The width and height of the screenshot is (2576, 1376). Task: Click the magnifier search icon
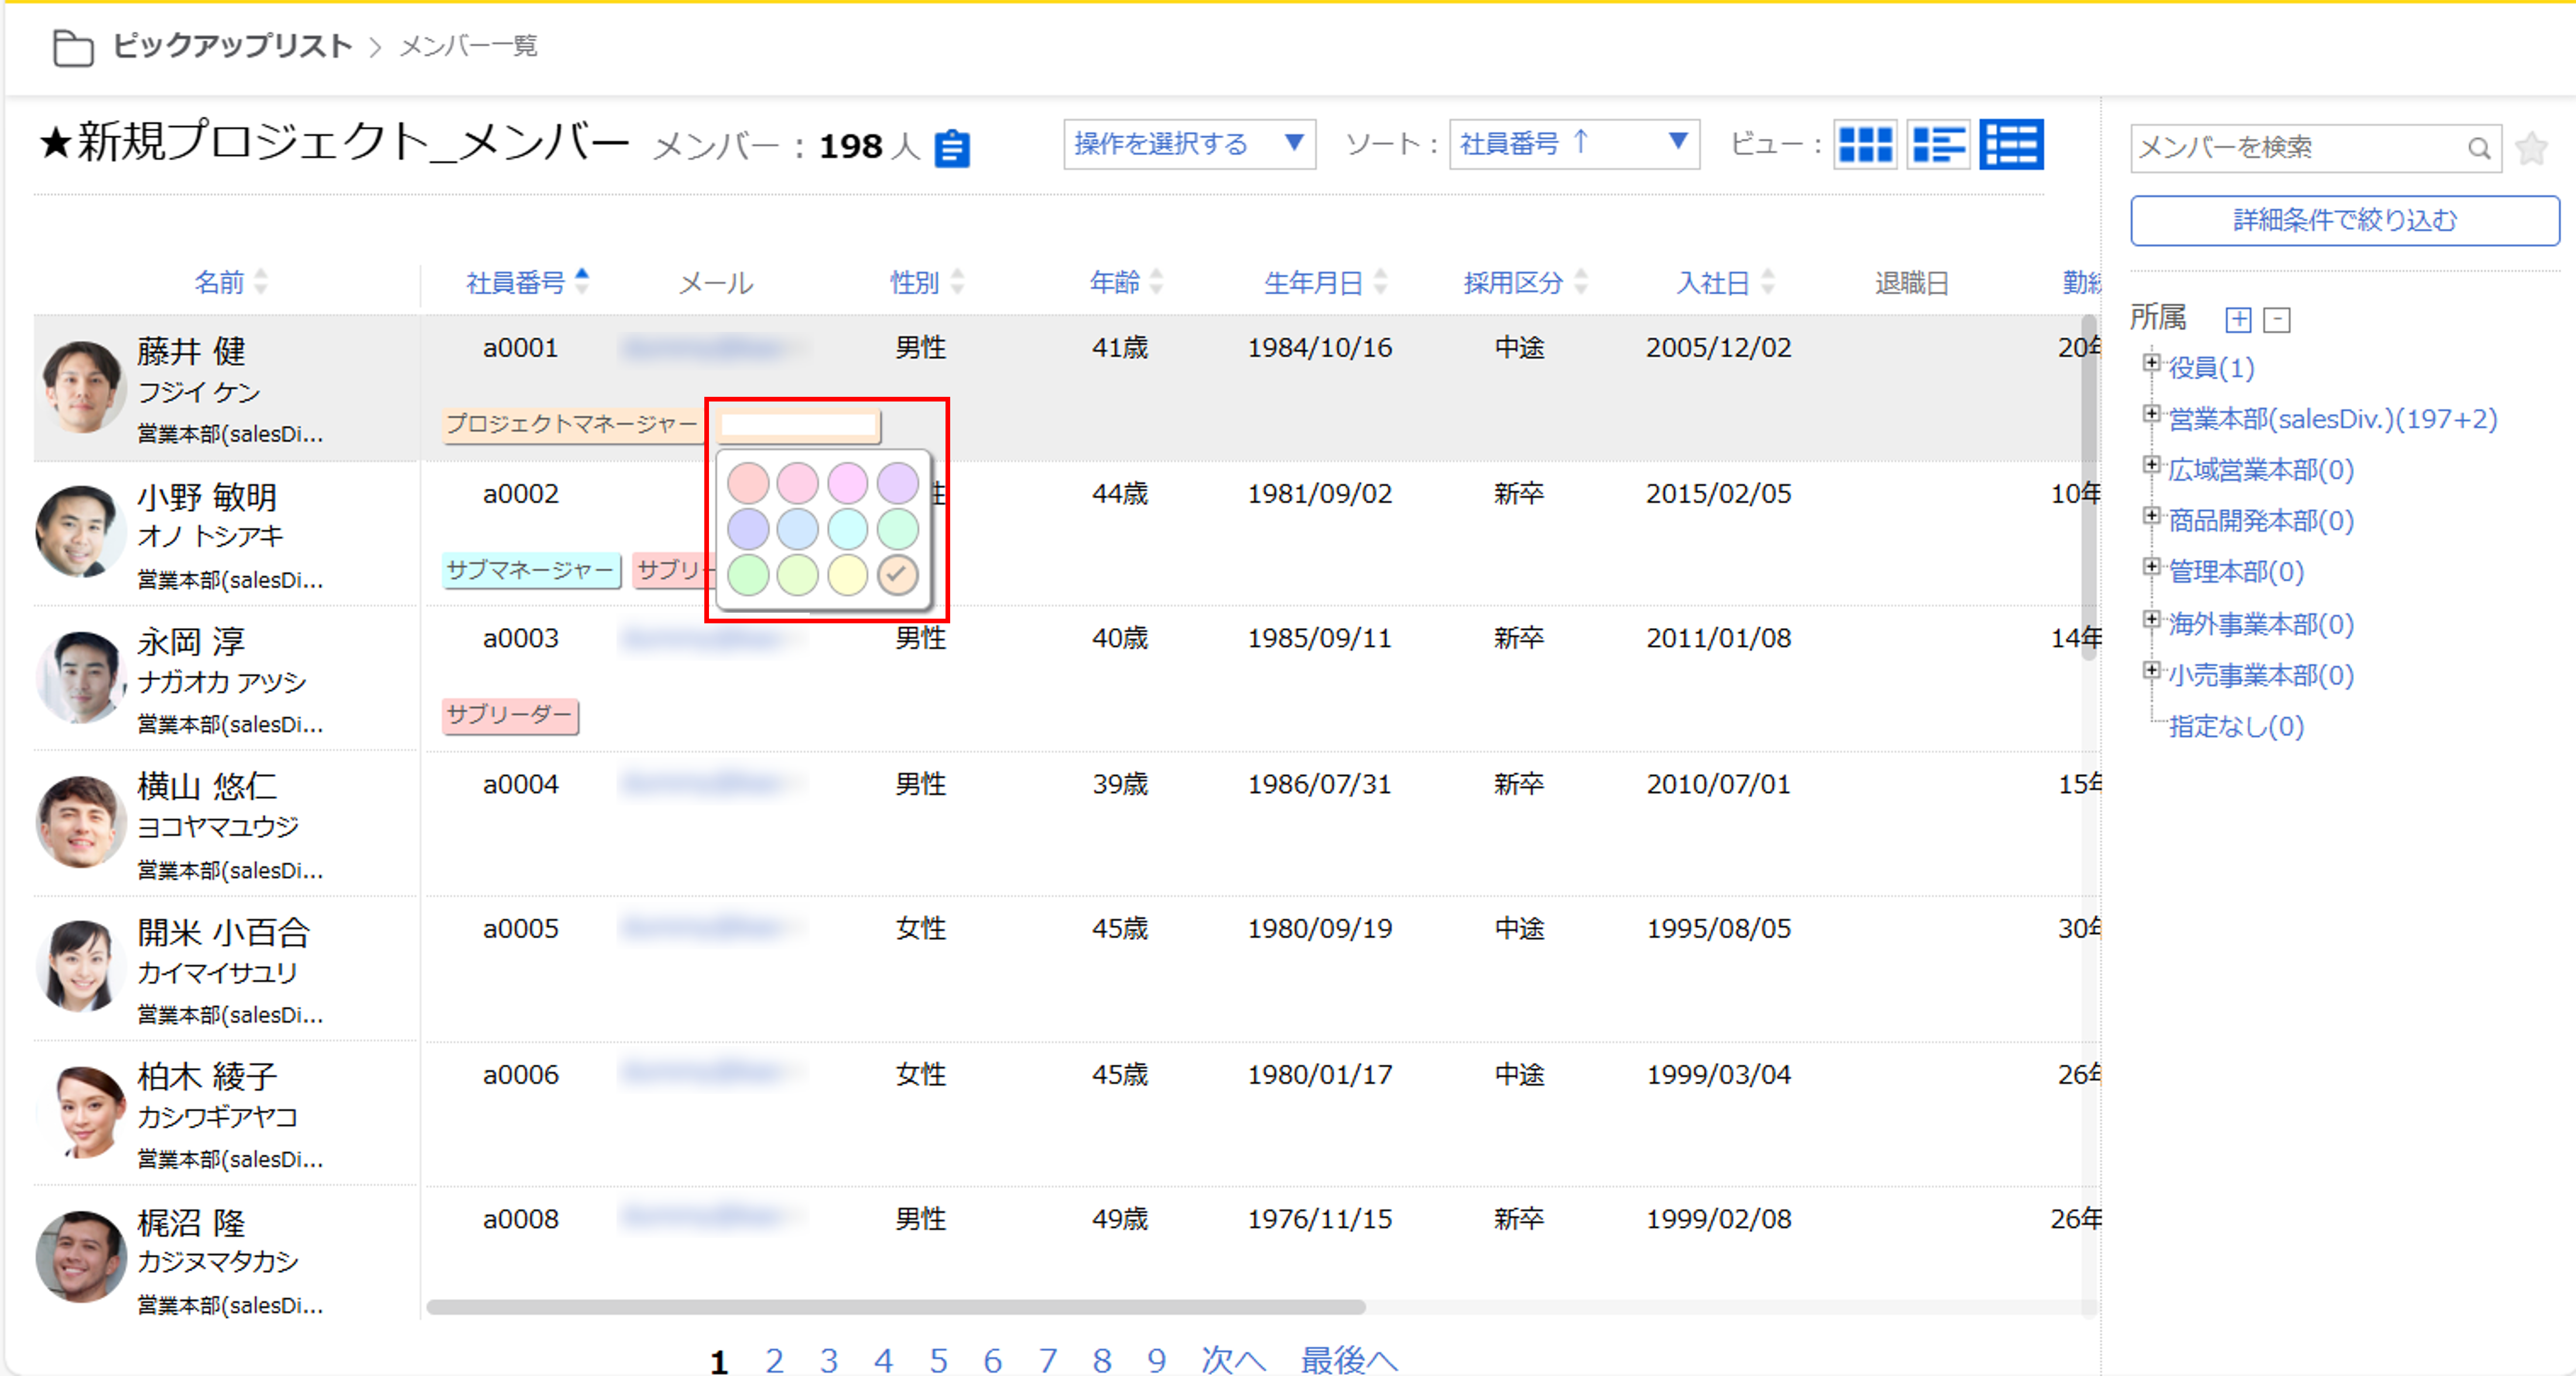(x=2478, y=149)
